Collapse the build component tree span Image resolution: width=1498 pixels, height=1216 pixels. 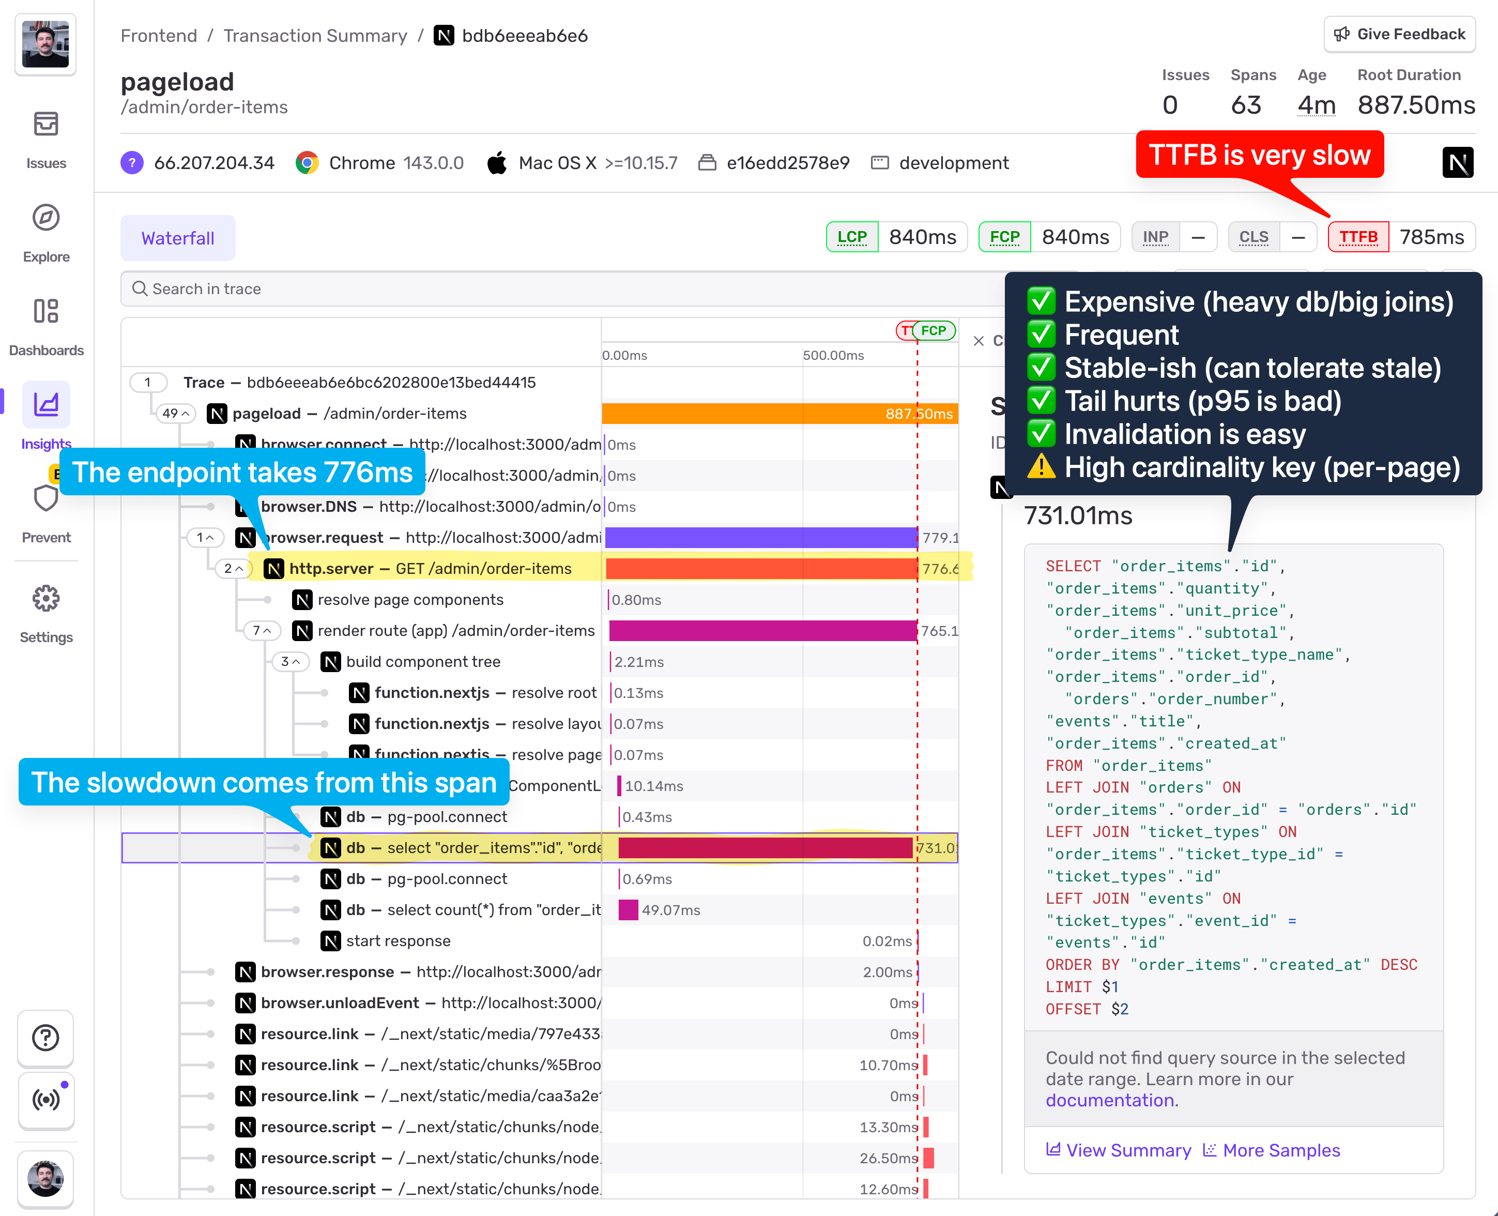click(x=291, y=661)
